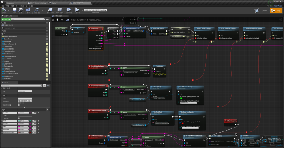This screenshot has height=148, width=284.
Task: Open the Edit menu
Action: (x=8, y=6)
